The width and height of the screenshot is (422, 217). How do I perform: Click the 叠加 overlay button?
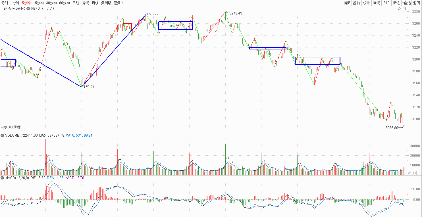coord(356,3)
